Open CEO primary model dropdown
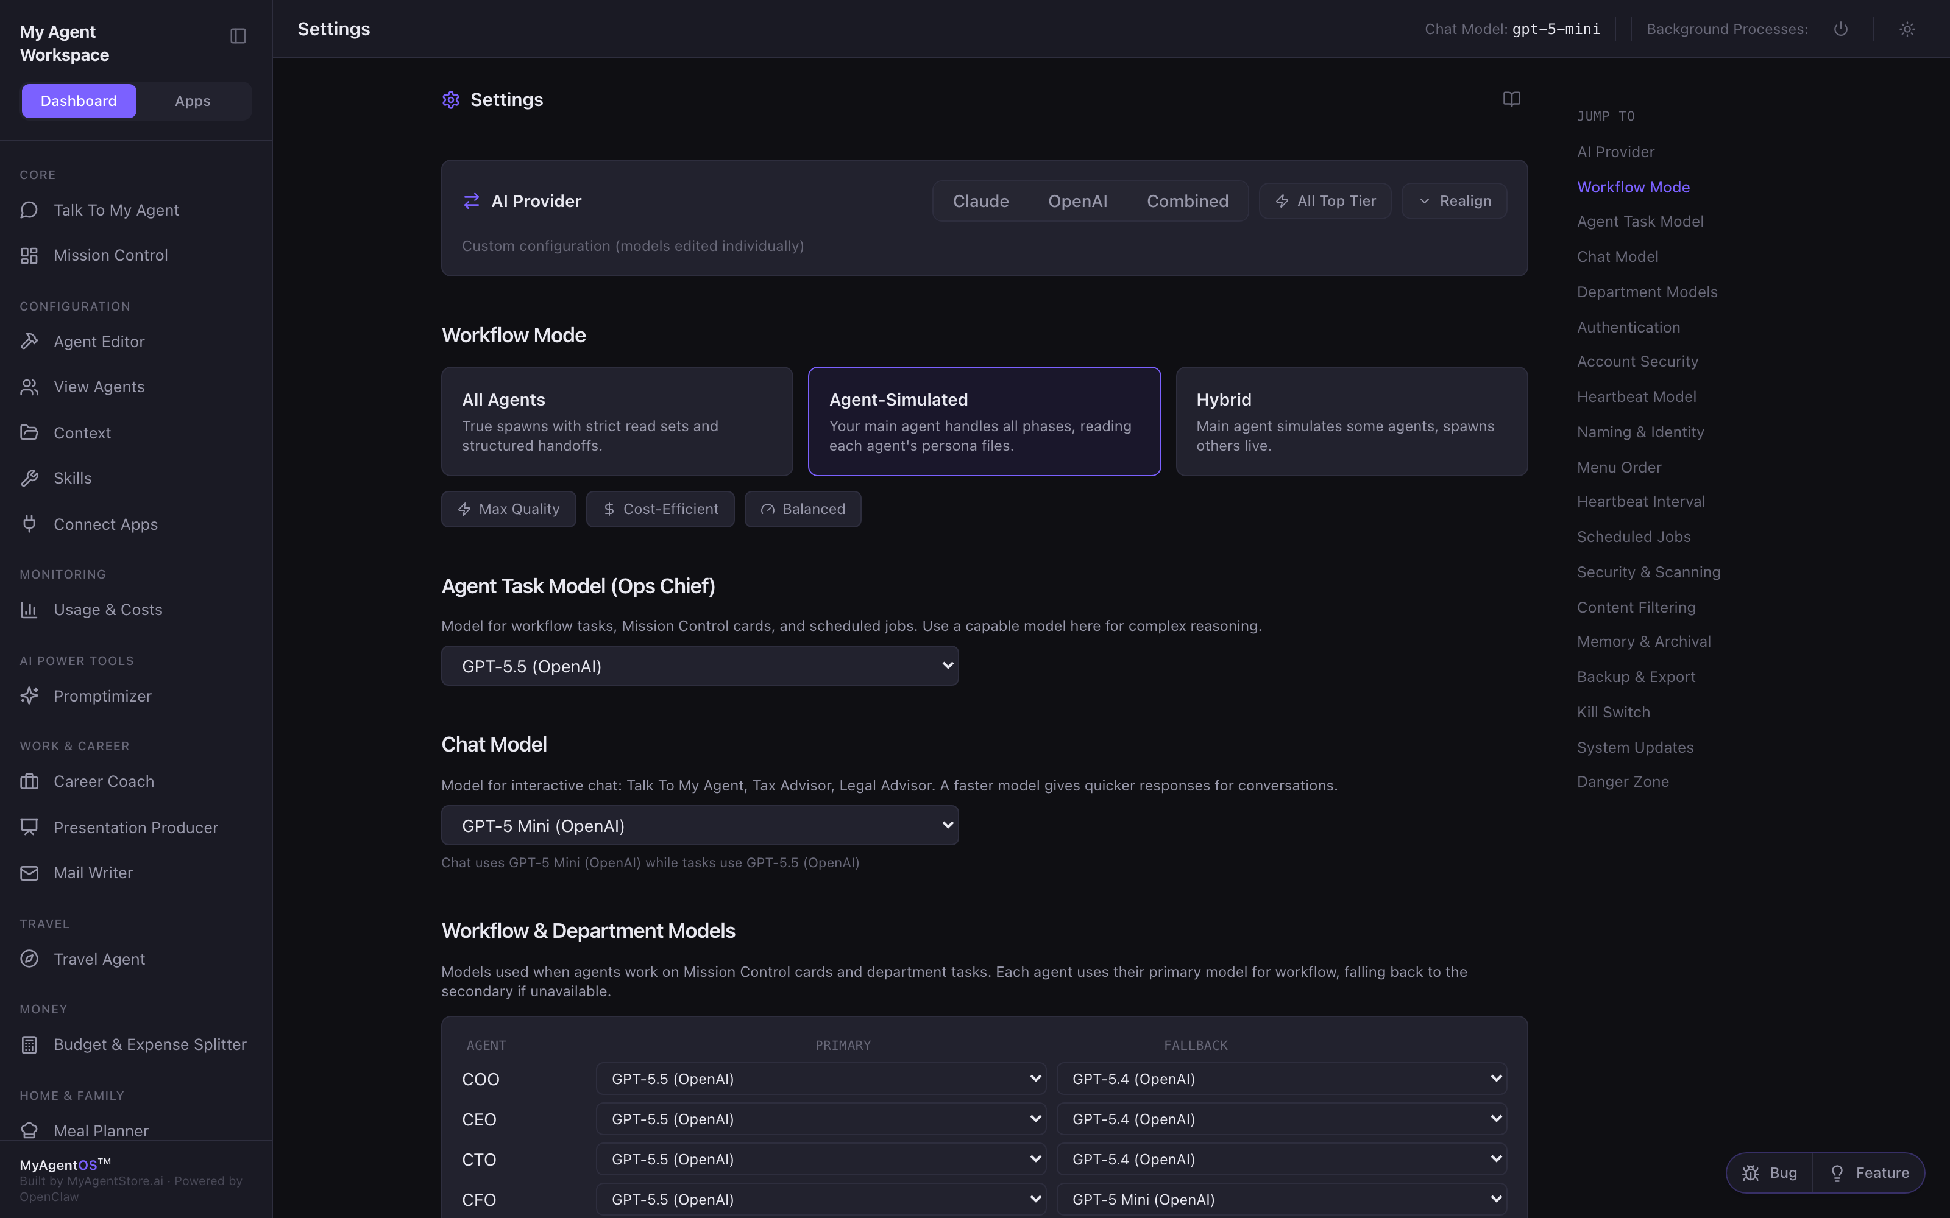The image size is (1950, 1218). (x=821, y=1120)
